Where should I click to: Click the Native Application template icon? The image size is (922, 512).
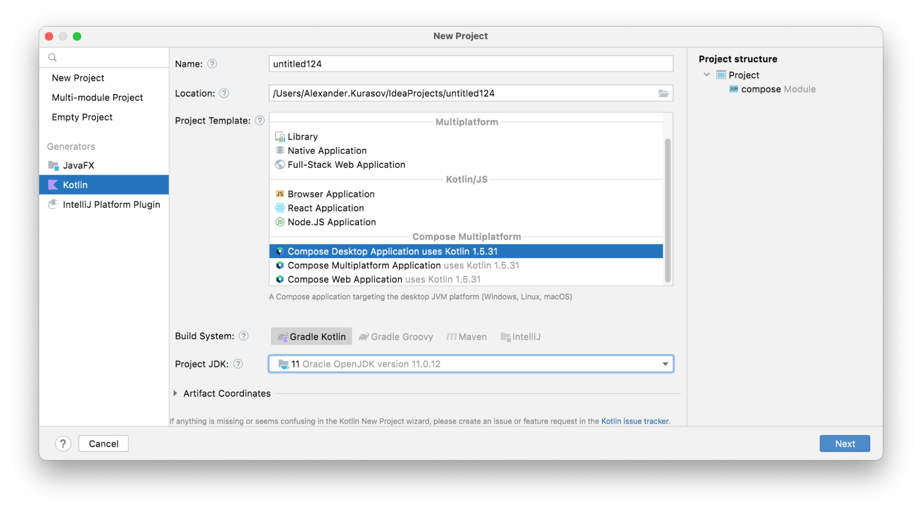coord(280,149)
